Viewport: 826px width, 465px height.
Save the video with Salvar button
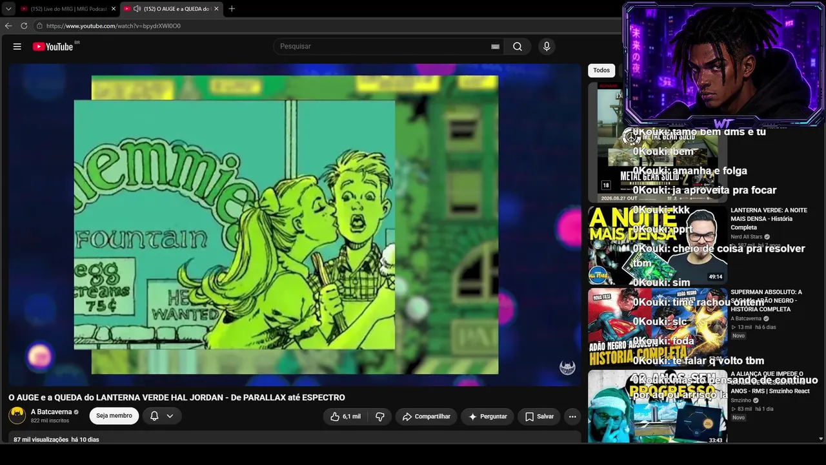539,417
